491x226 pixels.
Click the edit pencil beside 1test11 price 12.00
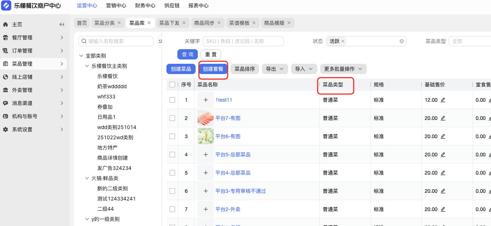(443, 100)
